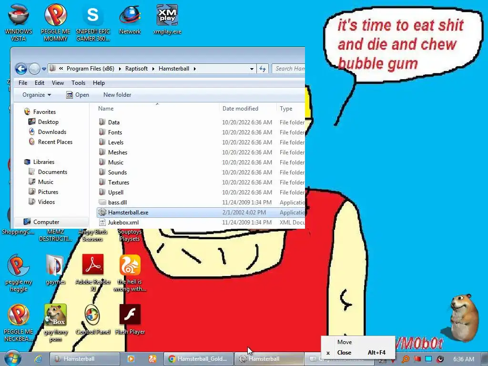Image resolution: width=488 pixels, height=366 pixels.
Task: Open the Network desktop icon
Action: (130, 19)
